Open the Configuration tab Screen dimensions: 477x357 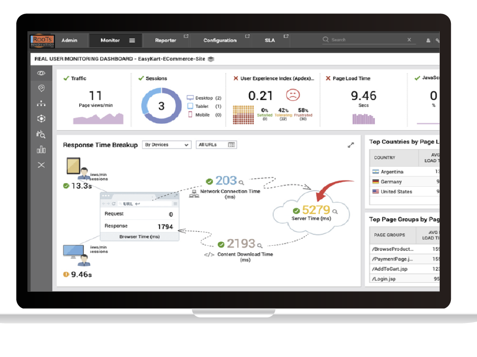[220, 40]
